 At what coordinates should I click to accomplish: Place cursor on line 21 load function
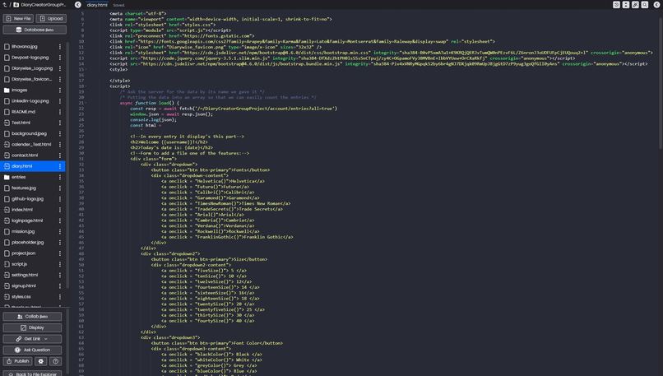pos(149,103)
